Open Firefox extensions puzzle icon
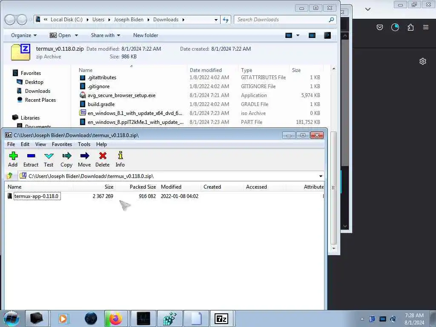This screenshot has height=327, width=436. tap(410, 27)
